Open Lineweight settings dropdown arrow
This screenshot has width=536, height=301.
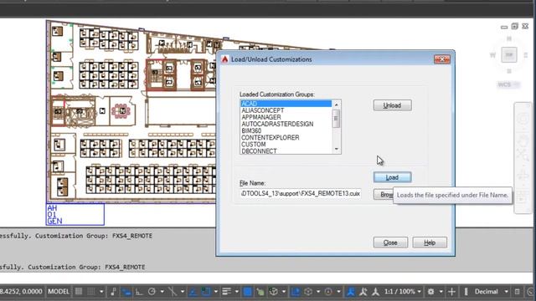tap(236, 292)
